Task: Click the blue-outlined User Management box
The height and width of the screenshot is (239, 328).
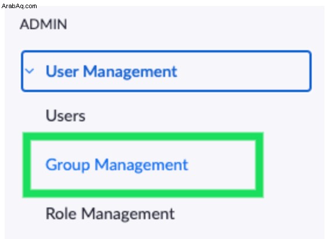Action: [x=166, y=71]
